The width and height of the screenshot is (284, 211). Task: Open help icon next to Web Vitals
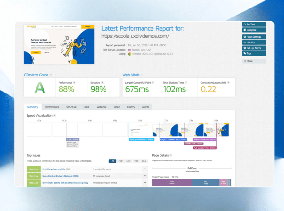pos(142,75)
